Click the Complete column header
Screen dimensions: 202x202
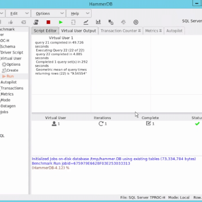pyautogui.click(x=150, y=118)
